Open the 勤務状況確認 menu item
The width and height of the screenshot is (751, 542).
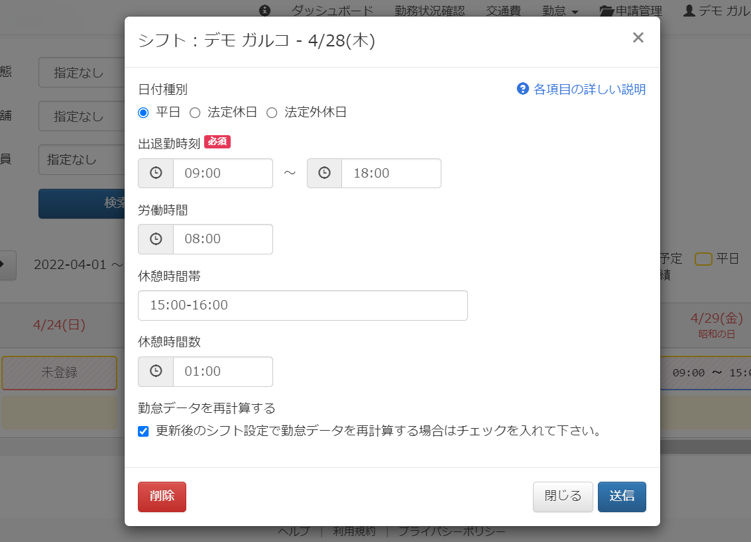430,10
